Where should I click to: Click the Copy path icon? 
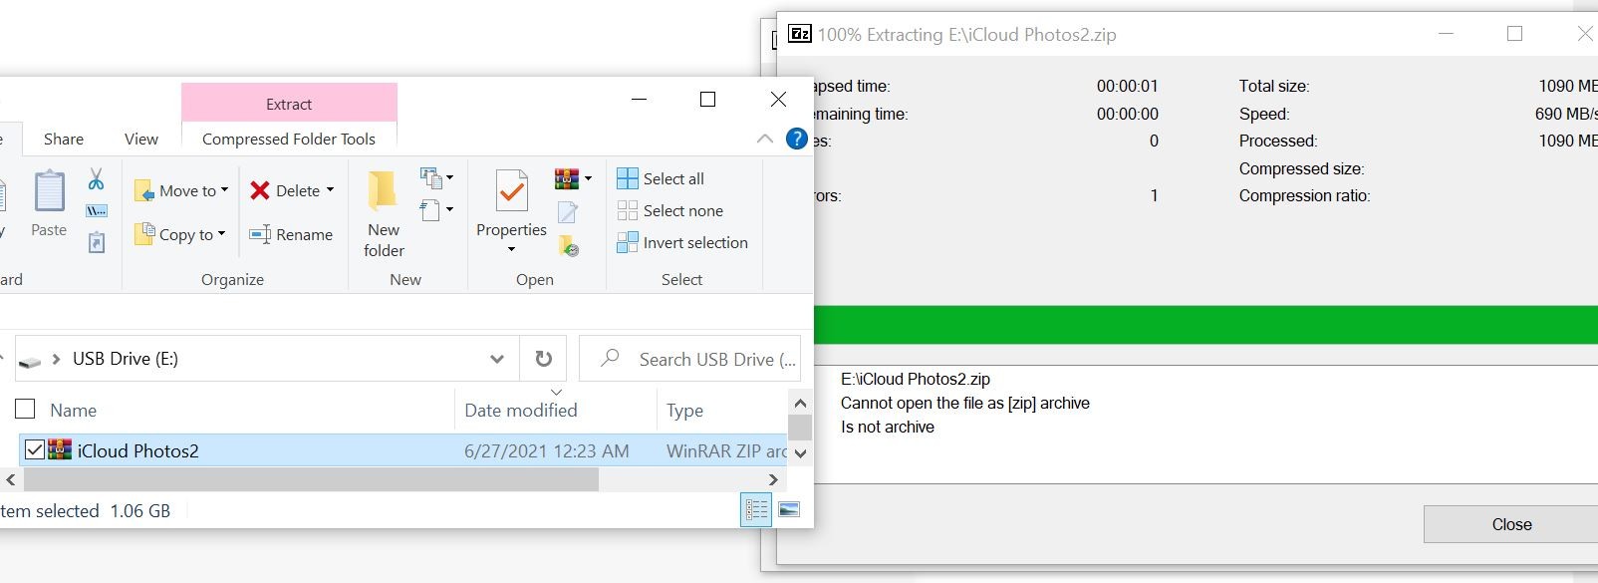pyautogui.click(x=97, y=211)
